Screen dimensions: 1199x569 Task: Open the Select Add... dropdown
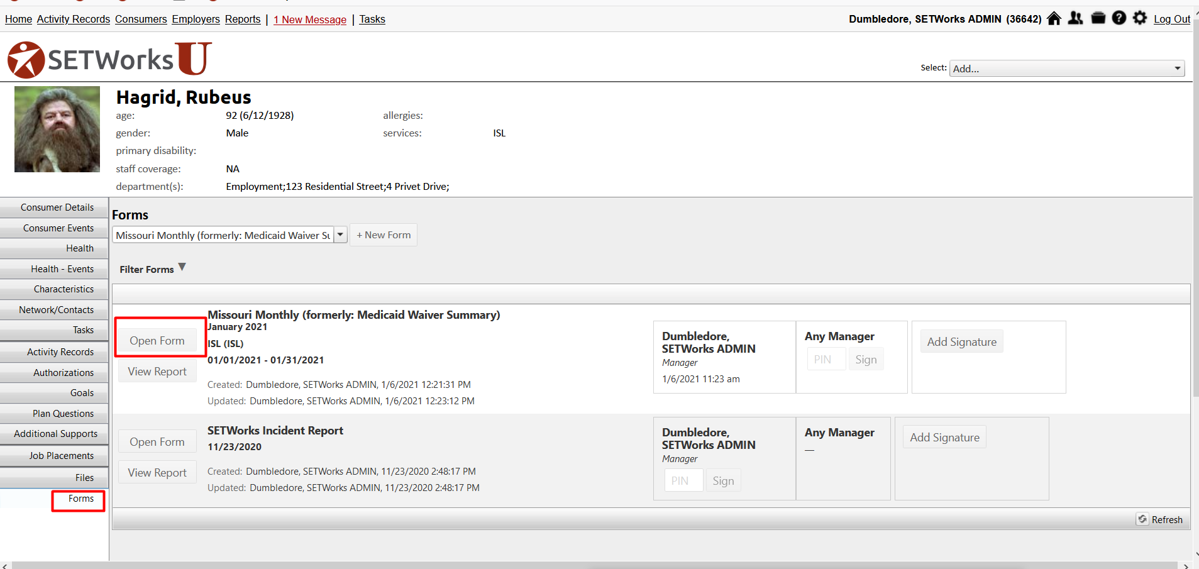[1067, 69]
